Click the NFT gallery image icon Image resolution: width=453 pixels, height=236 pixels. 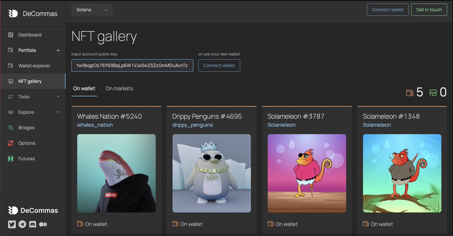tap(11, 81)
